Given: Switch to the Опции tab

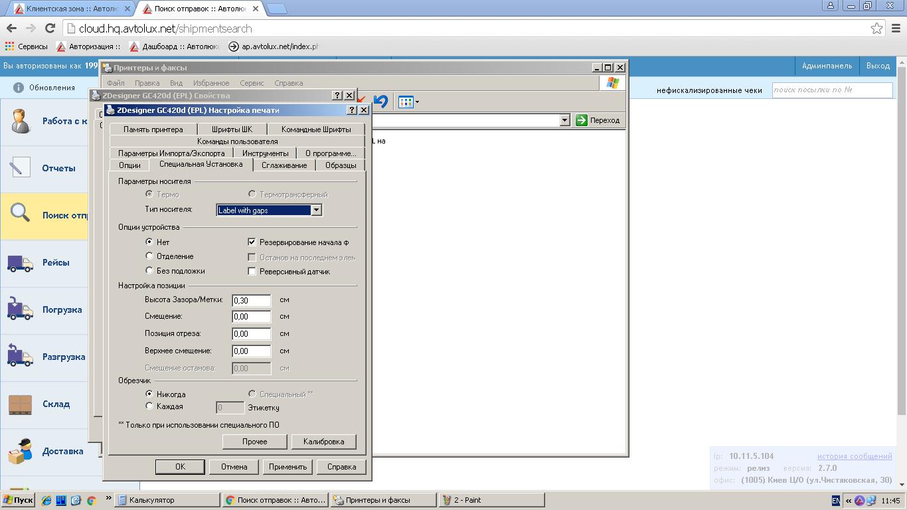Looking at the screenshot, I should (x=129, y=165).
